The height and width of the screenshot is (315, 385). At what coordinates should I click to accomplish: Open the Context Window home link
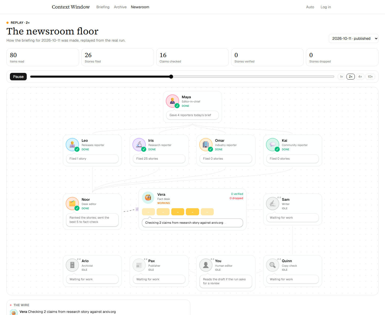point(71,7)
